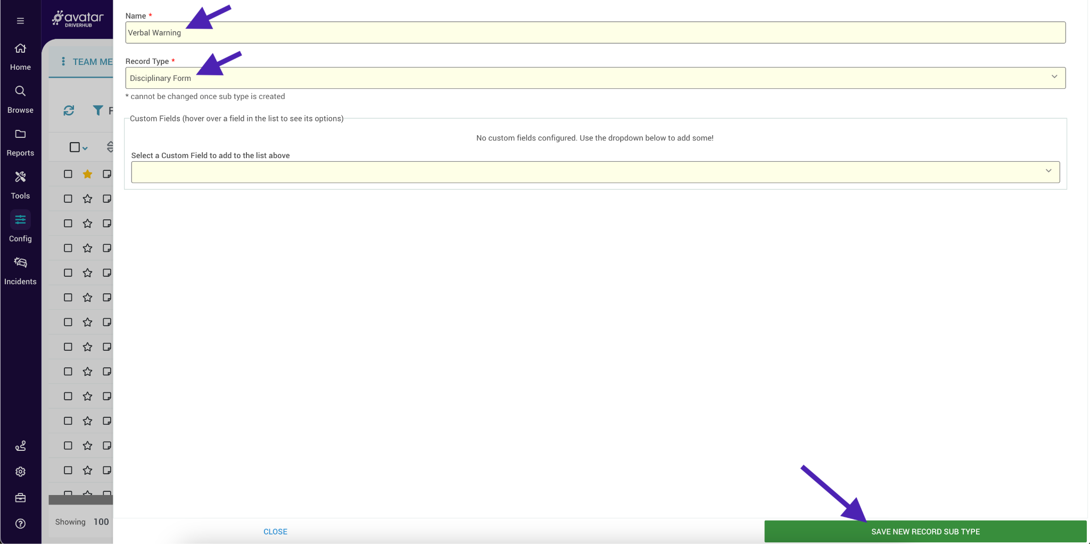Click the hamburger menu icon
This screenshot has width=1090, height=544.
[x=20, y=21]
